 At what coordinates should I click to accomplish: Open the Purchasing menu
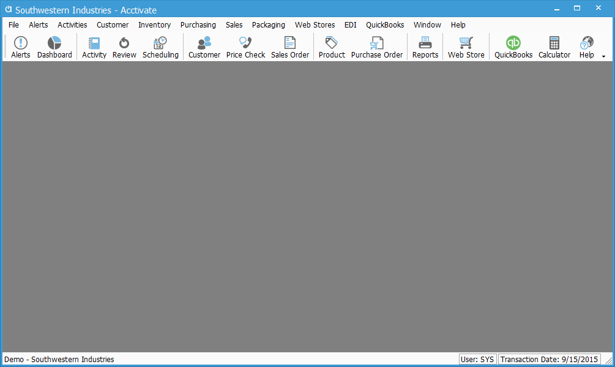[x=198, y=24]
